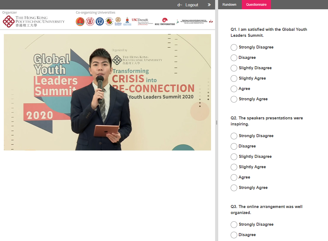The width and height of the screenshot is (328, 241).
Task: Collapse panel with double chevron icon
Action: tap(209, 5)
